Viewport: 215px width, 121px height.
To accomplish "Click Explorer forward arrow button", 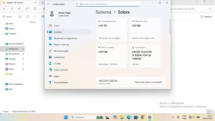I will pos(12,9).
